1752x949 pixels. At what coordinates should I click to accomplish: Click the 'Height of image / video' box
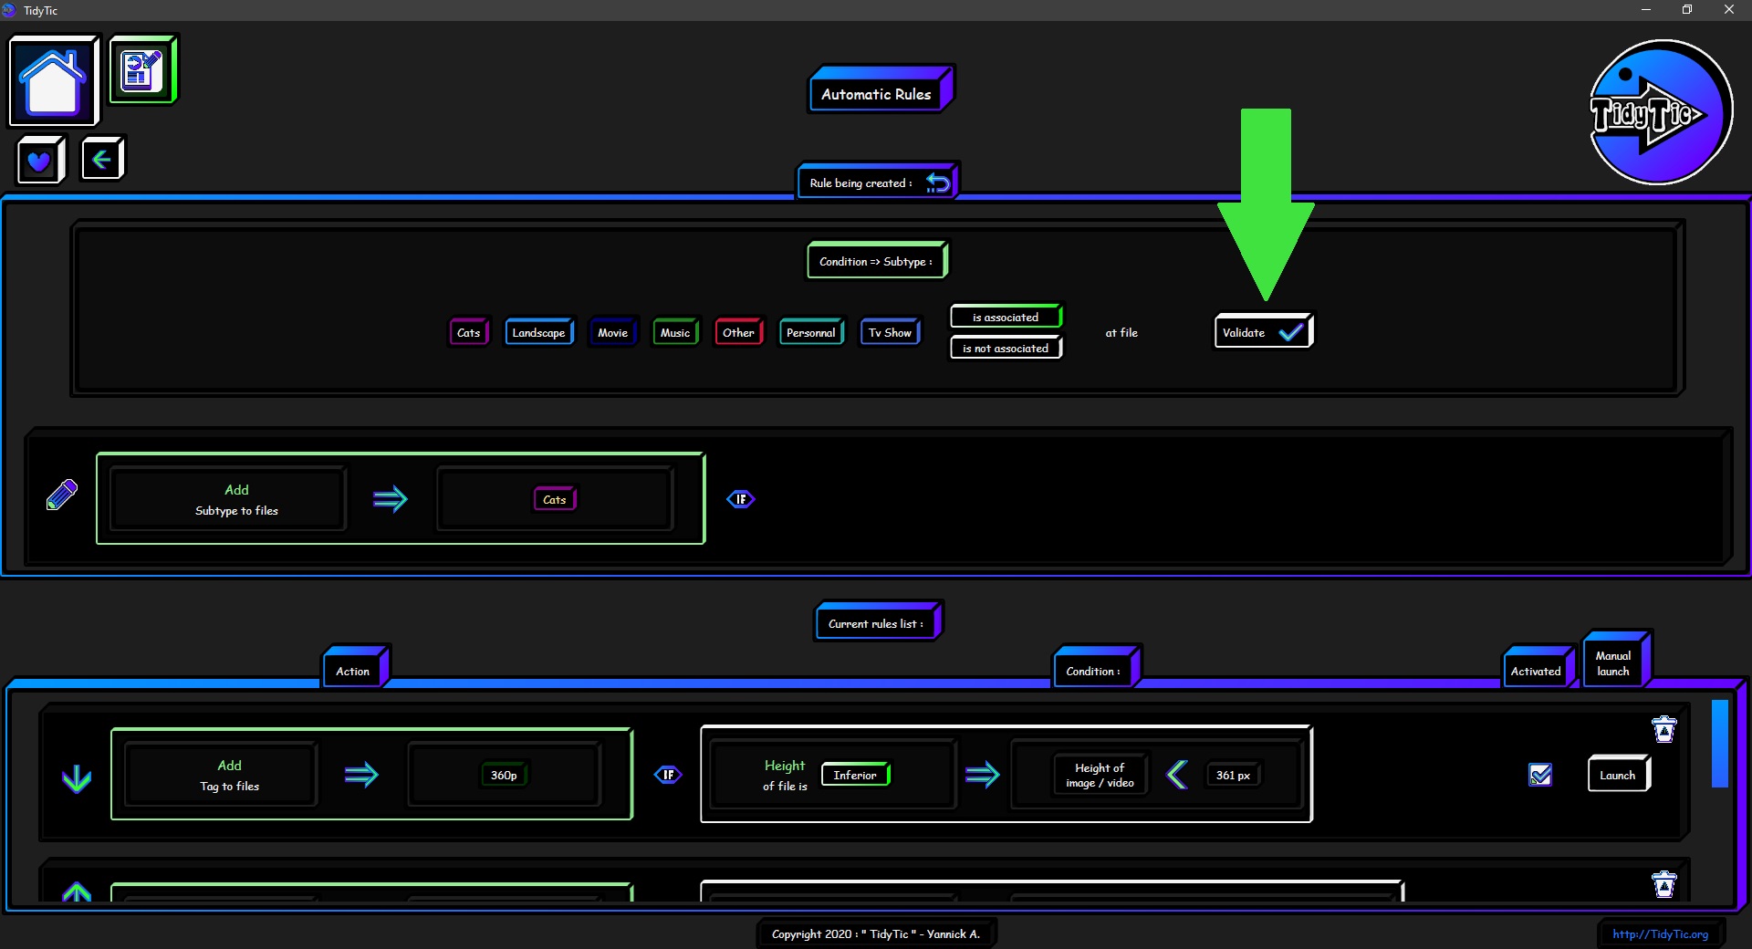[1100, 775]
